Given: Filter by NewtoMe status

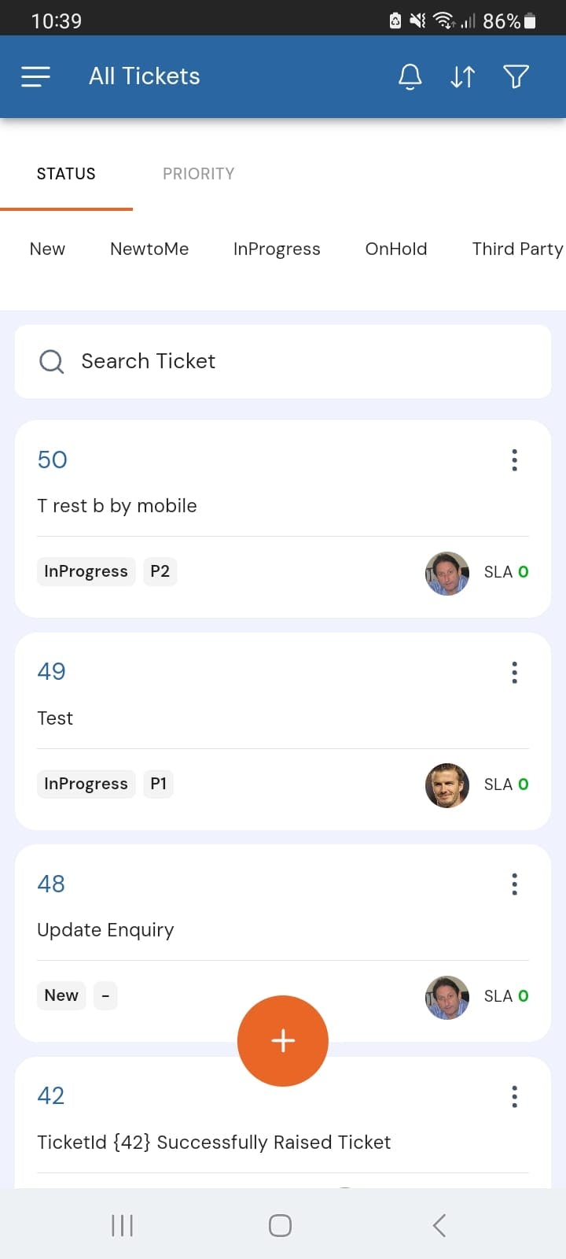Looking at the screenshot, I should tap(149, 249).
